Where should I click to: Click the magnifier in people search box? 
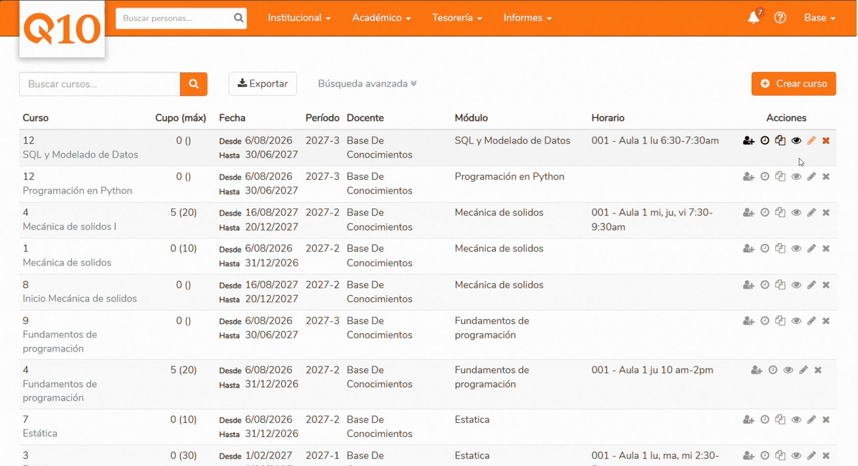pos(238,18)
